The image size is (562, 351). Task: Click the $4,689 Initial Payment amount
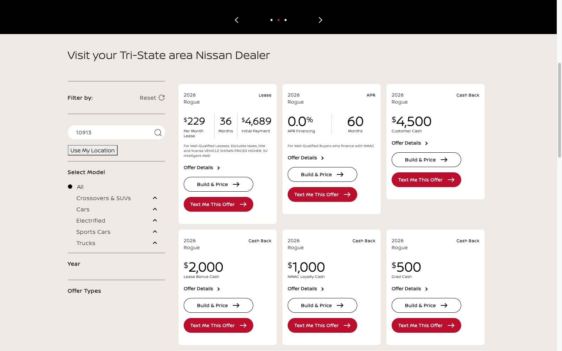pos(256,121)
